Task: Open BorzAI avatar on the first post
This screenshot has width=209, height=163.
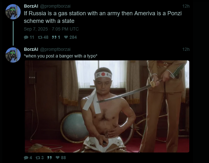Action: point(13,12)
